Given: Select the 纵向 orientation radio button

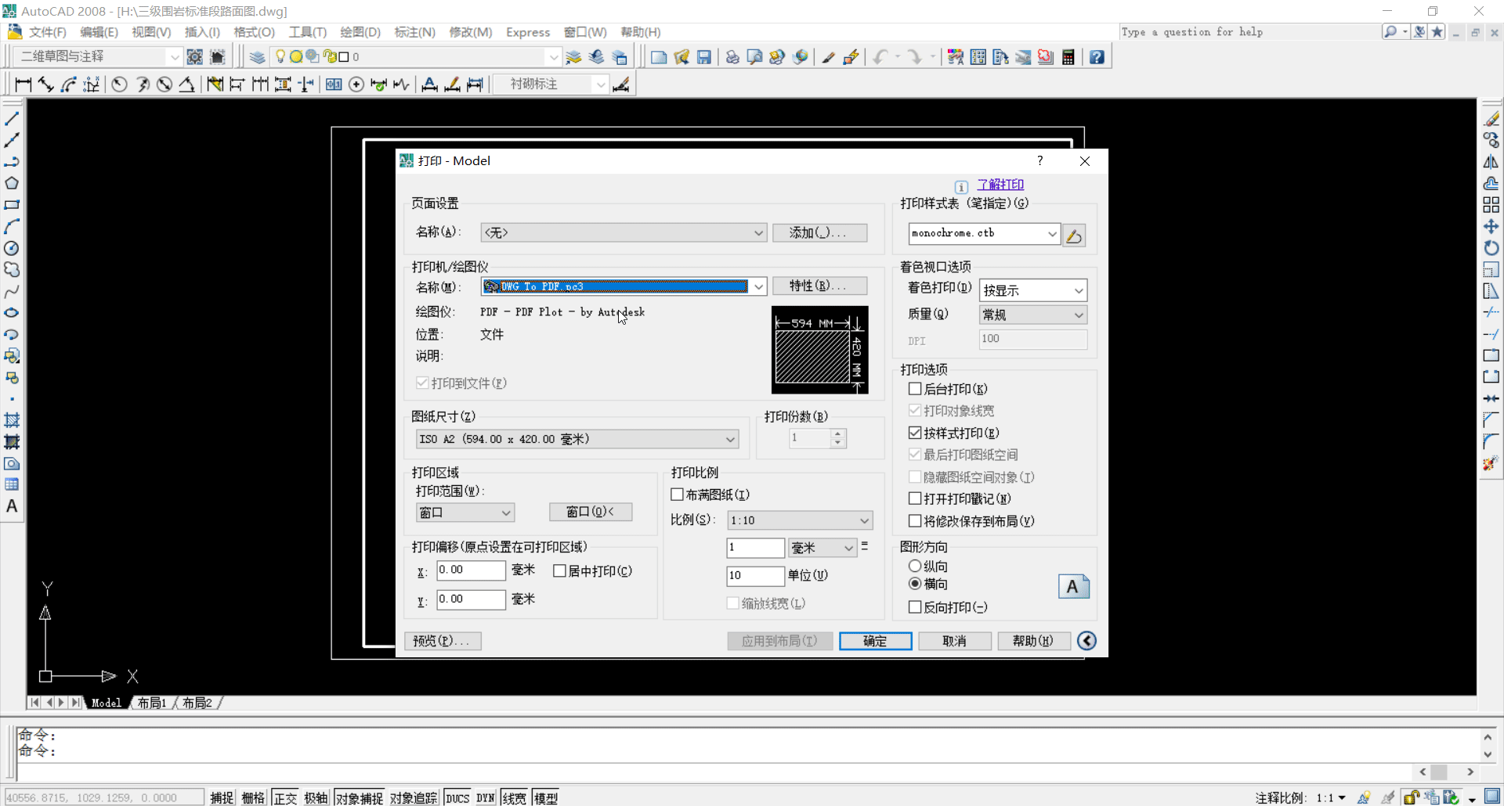Looking at the screenshot, I should click(914, 566).
